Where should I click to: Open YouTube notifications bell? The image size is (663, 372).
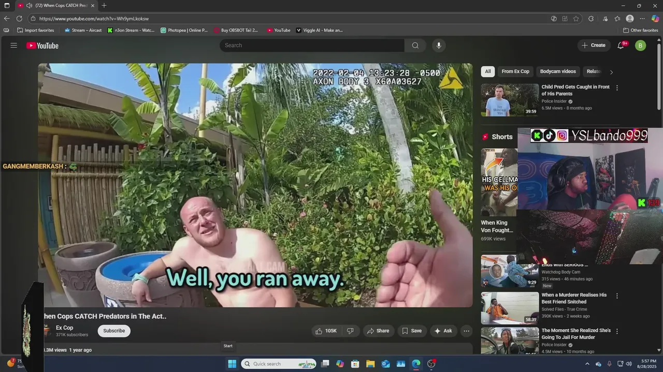click(621, 45)
